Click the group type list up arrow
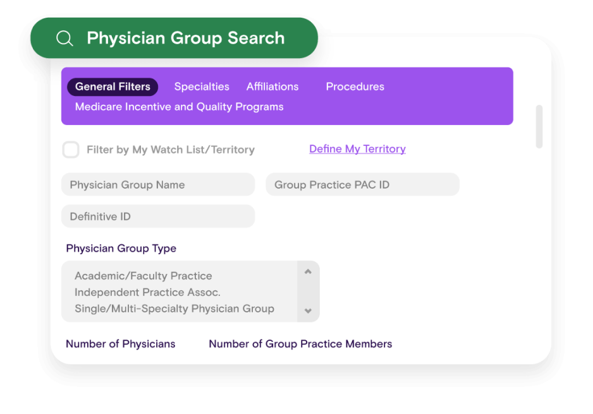The image size is (593, 414). [x=308, y=272]
